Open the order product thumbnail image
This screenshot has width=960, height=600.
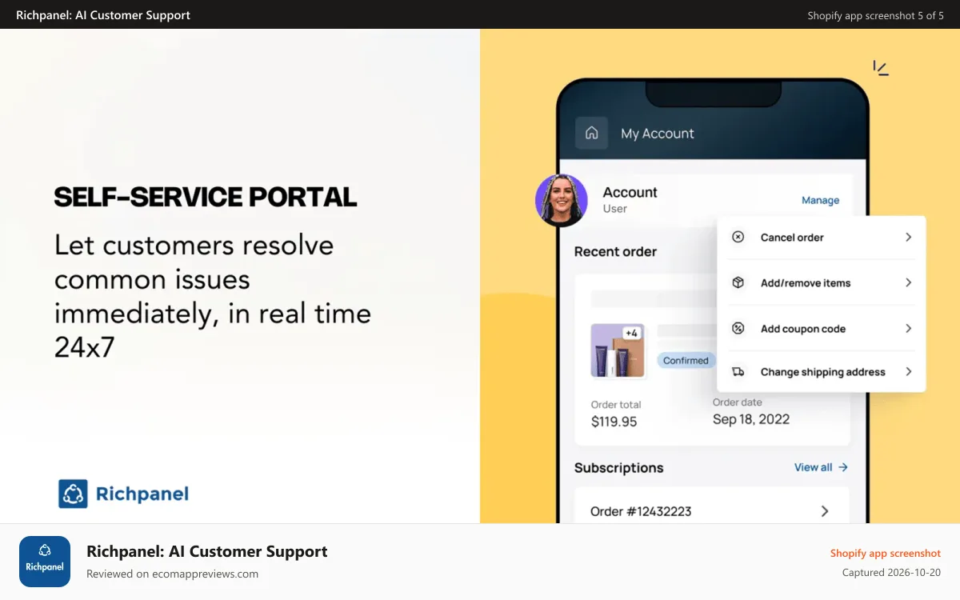click(x=618, y=350)
